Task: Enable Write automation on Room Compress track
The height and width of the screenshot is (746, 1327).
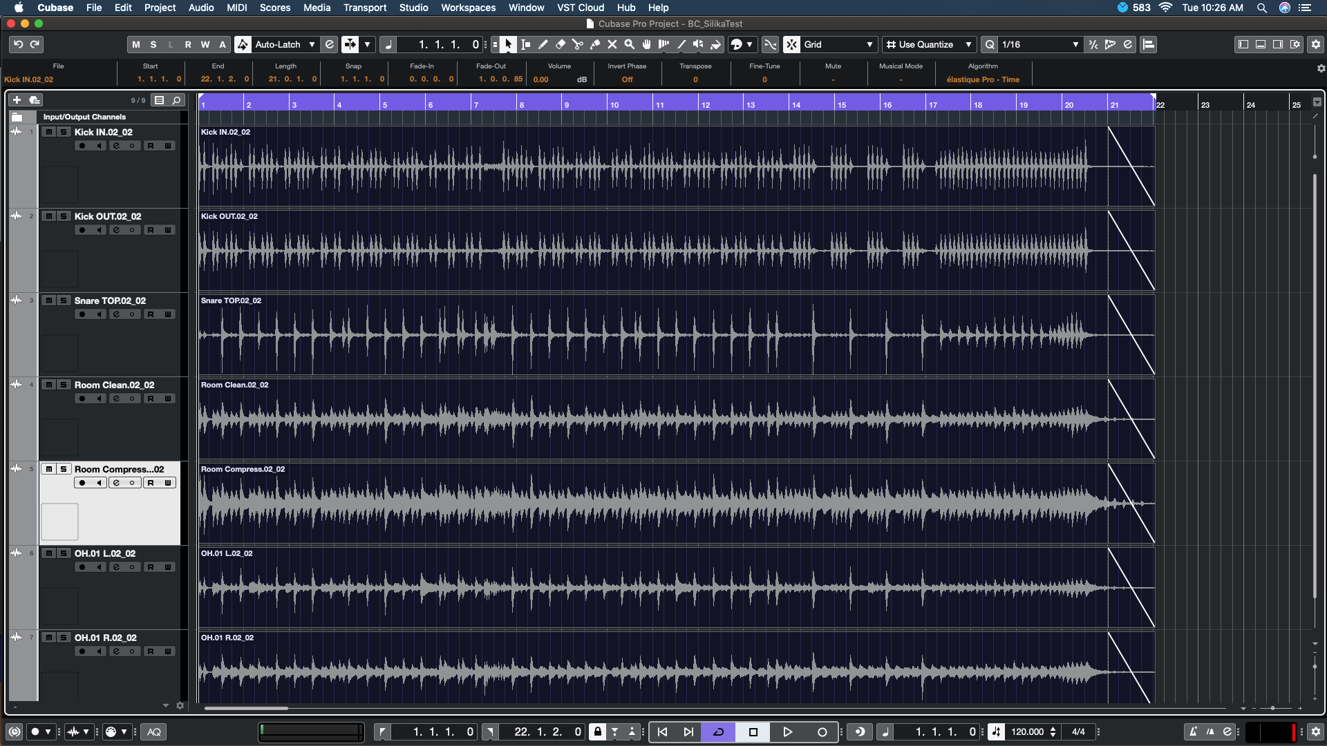Action: [168, 483]
